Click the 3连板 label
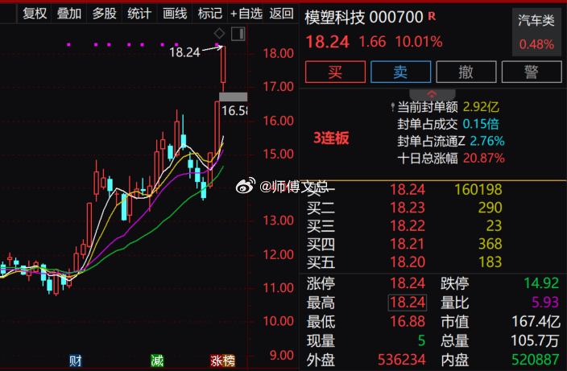 (x=331, y=138)
